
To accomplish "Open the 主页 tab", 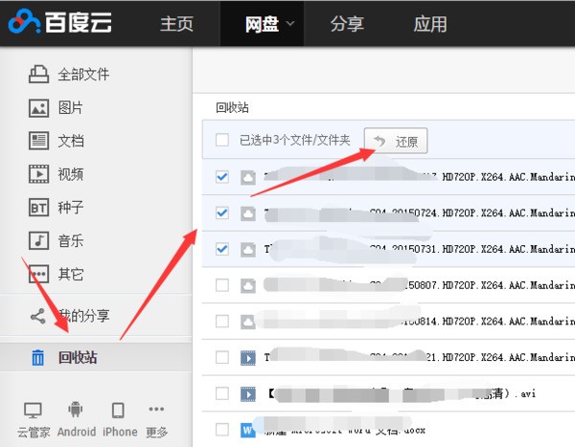I will (176, 24).
